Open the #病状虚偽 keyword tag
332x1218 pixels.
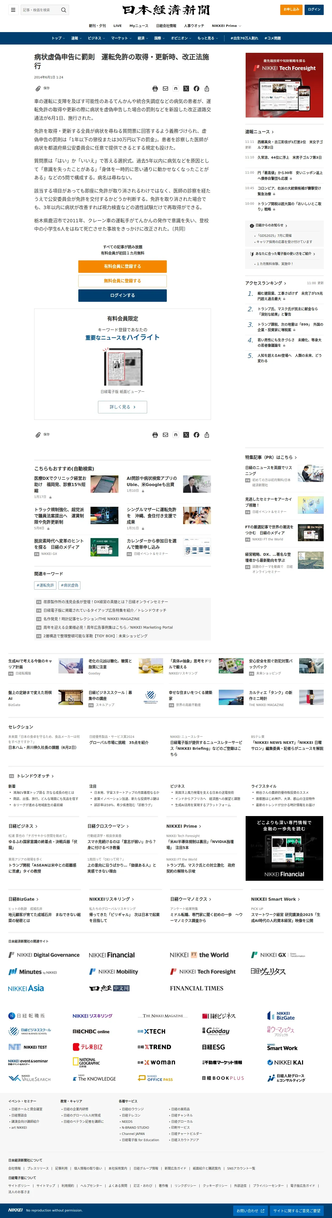(69, 585)
